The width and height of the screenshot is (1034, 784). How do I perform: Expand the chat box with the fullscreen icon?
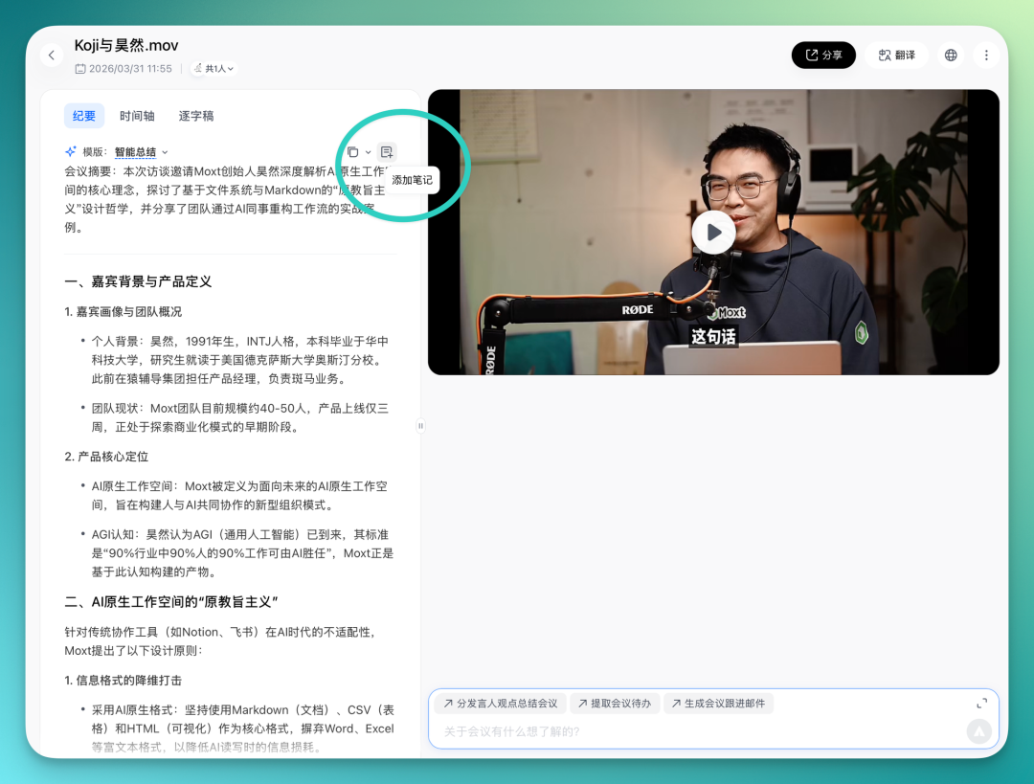981,704
